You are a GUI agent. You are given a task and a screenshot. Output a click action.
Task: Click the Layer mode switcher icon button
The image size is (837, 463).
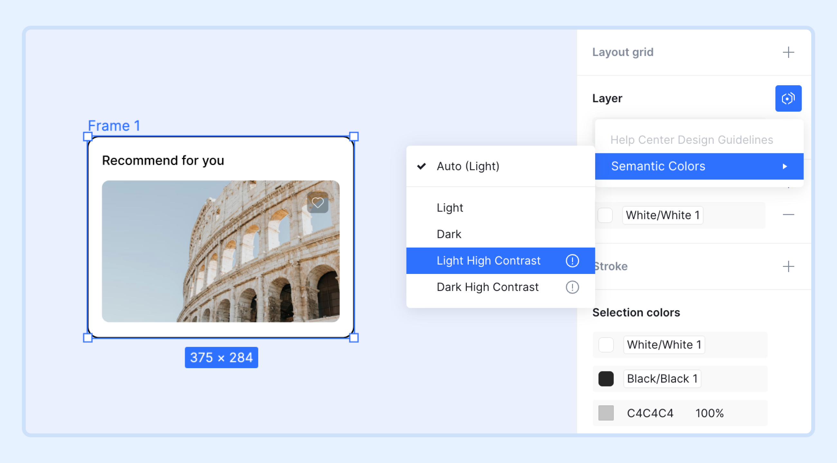(788, 98)
